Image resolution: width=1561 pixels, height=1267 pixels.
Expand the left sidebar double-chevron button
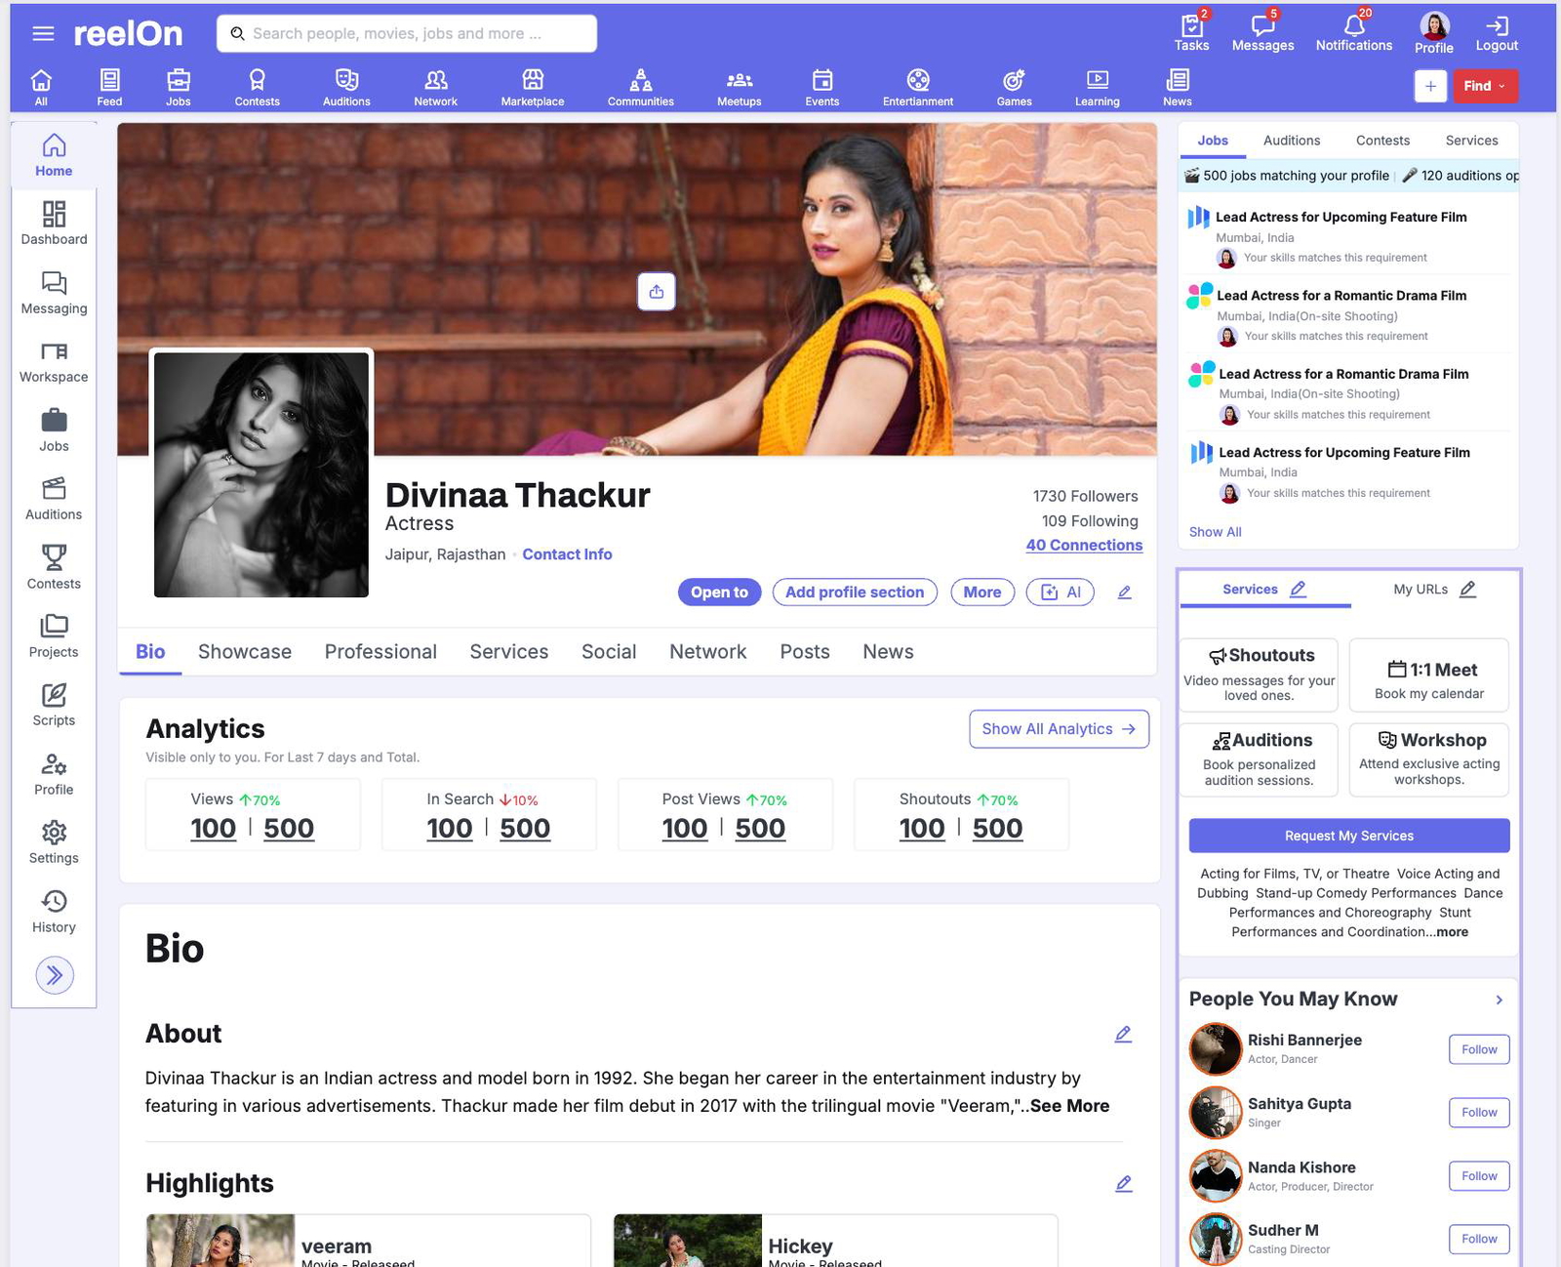55,974
